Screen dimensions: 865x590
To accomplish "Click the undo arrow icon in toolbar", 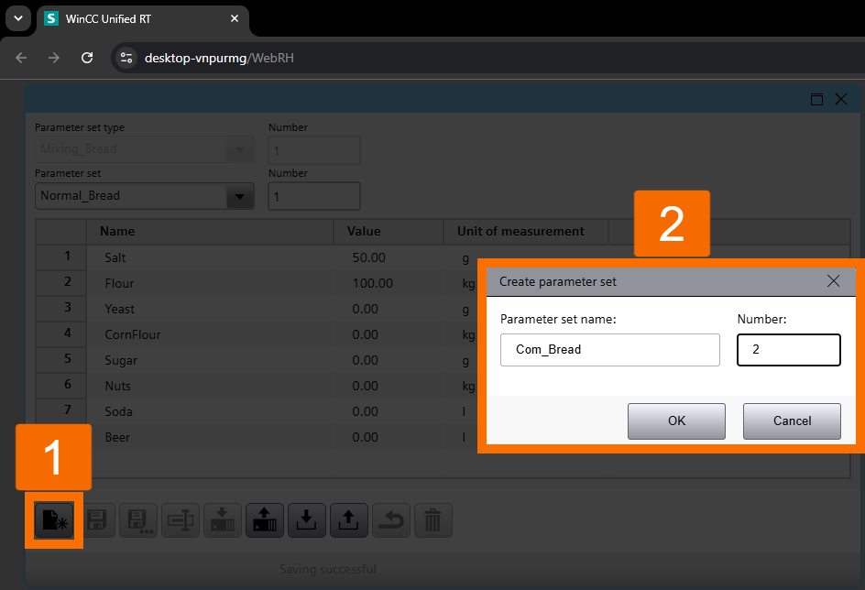I will click(391, 520).
